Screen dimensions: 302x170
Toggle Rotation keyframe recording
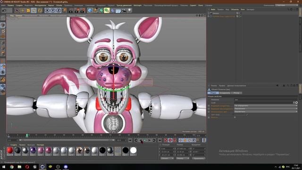(189, 140)
